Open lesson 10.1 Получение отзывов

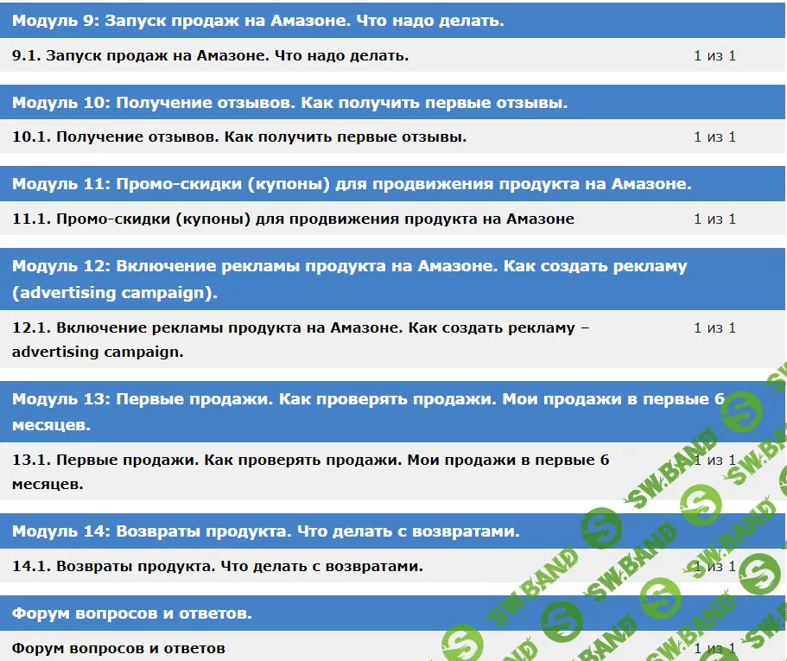point(239,137)
